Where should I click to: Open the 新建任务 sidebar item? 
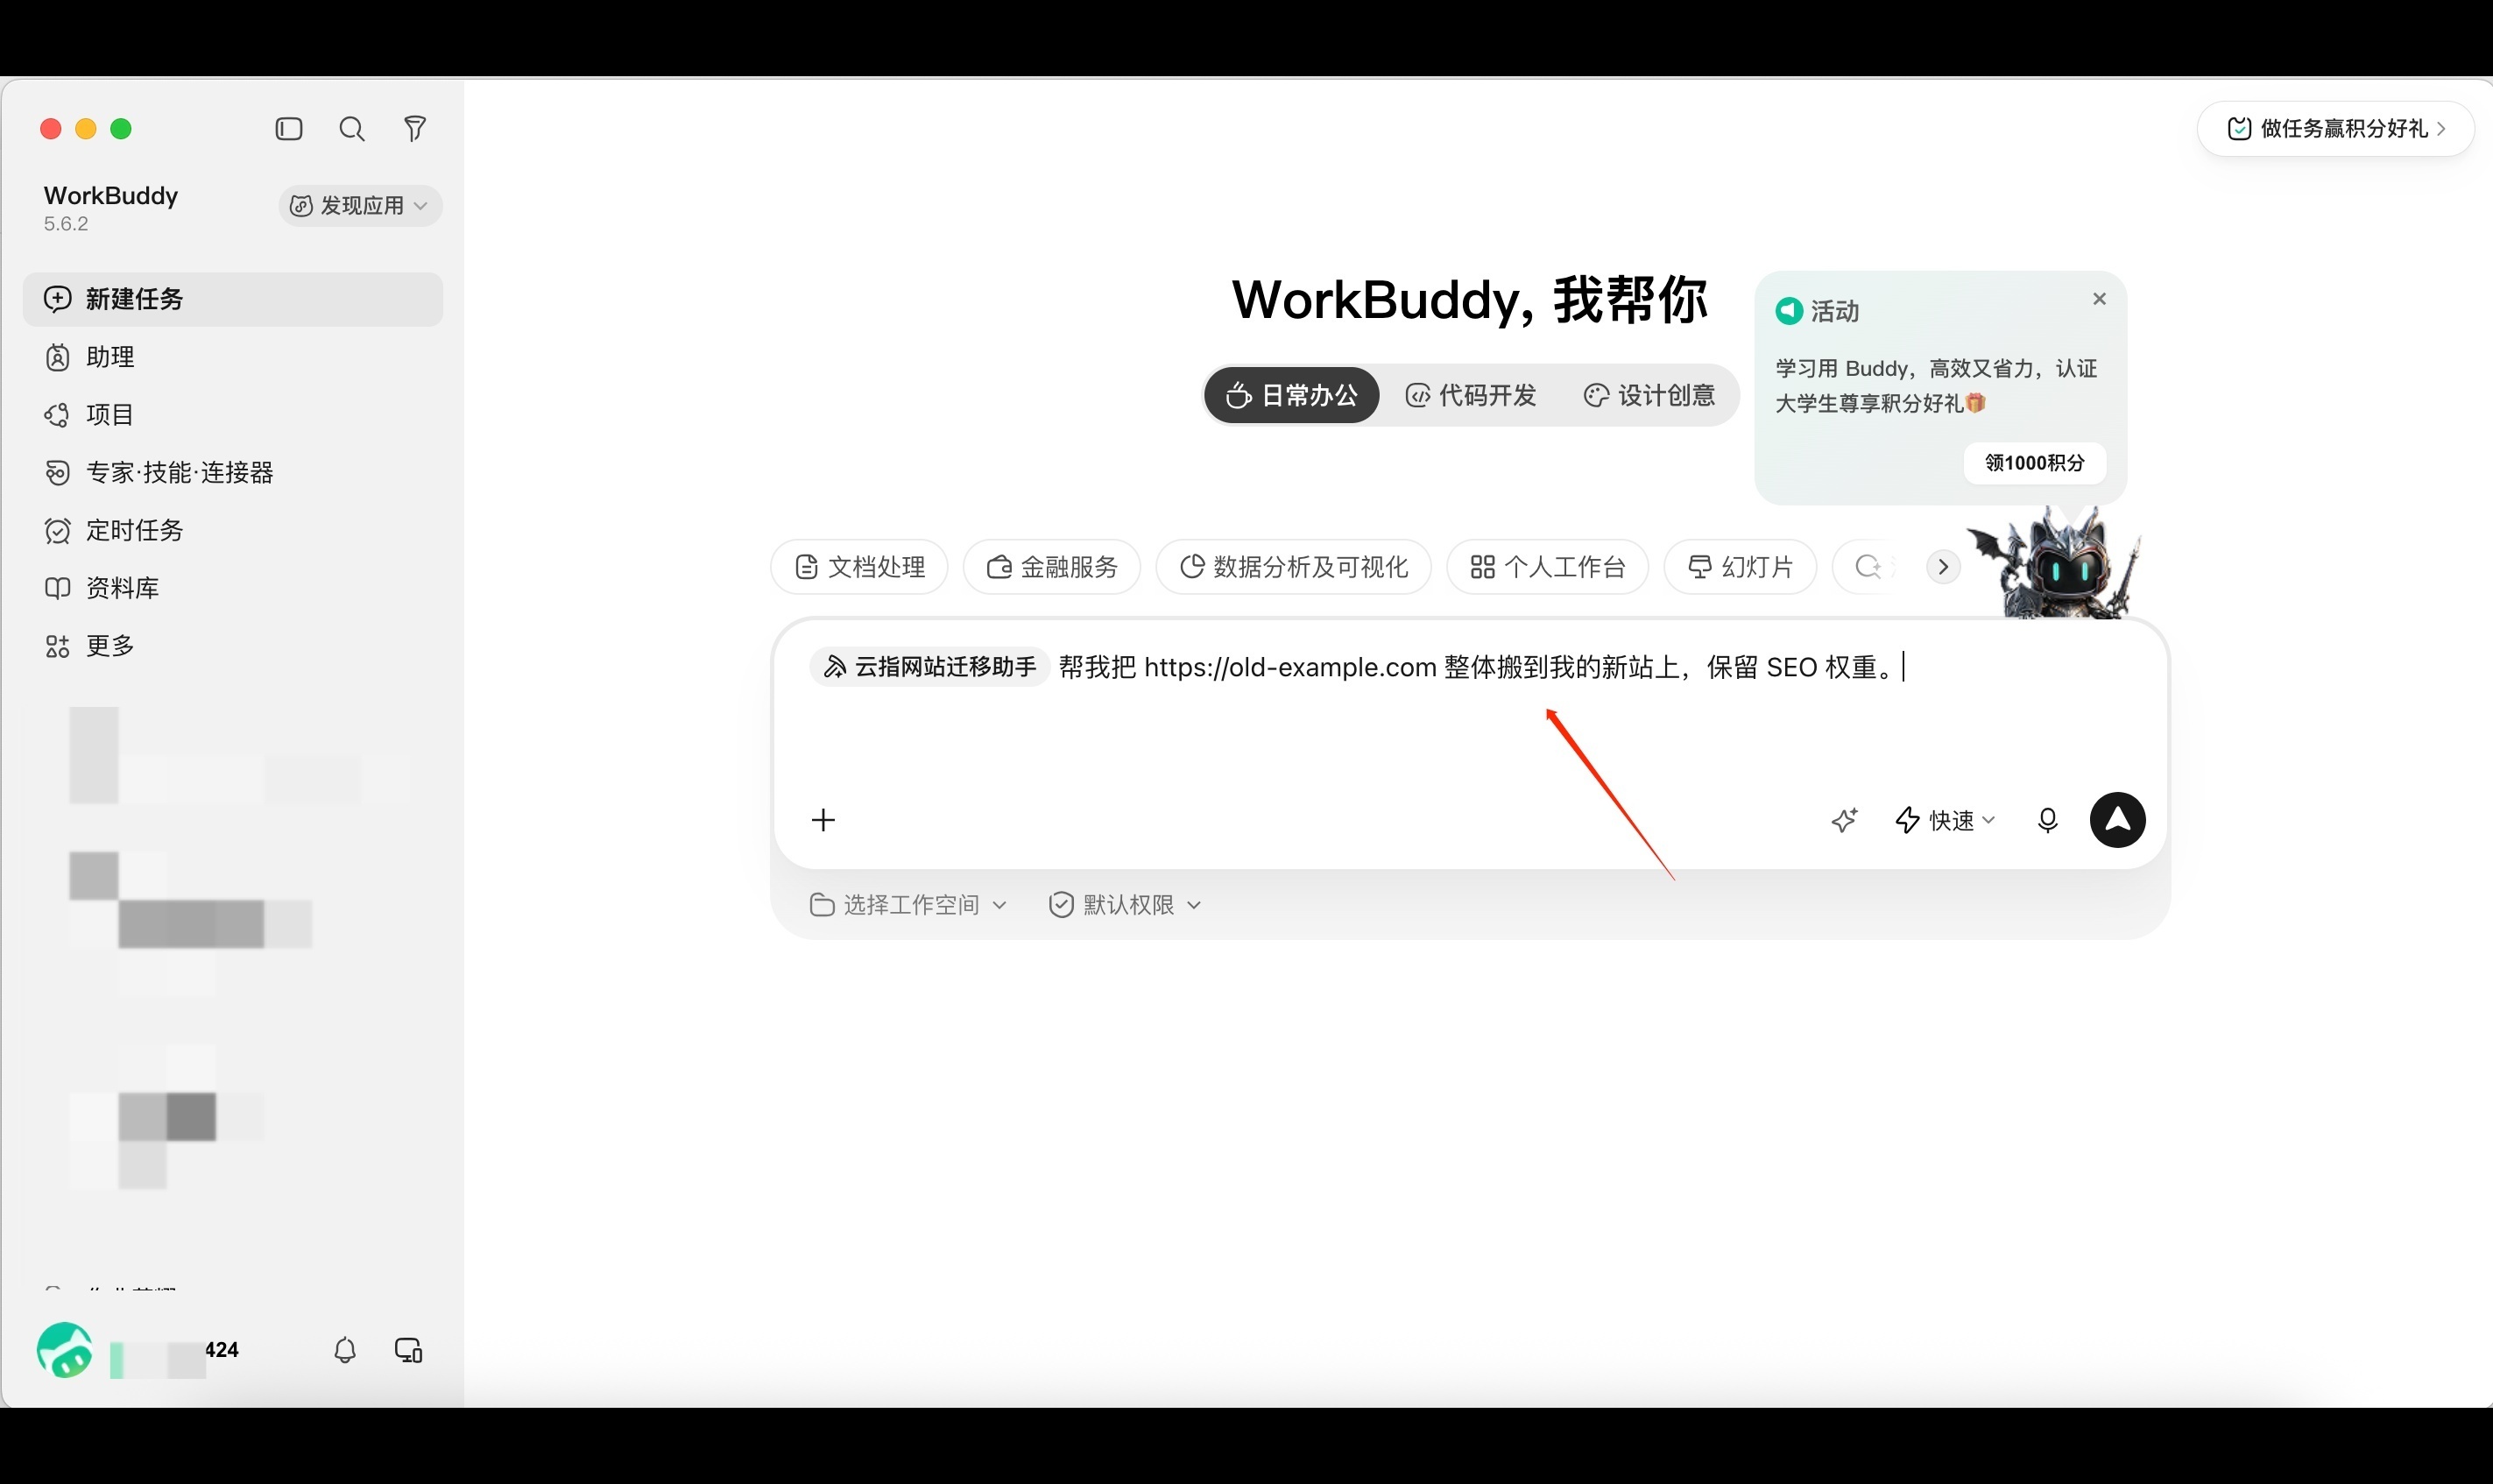[233, 299]
